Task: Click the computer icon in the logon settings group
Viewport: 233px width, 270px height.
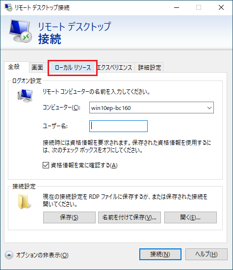Action: (25, 96)
